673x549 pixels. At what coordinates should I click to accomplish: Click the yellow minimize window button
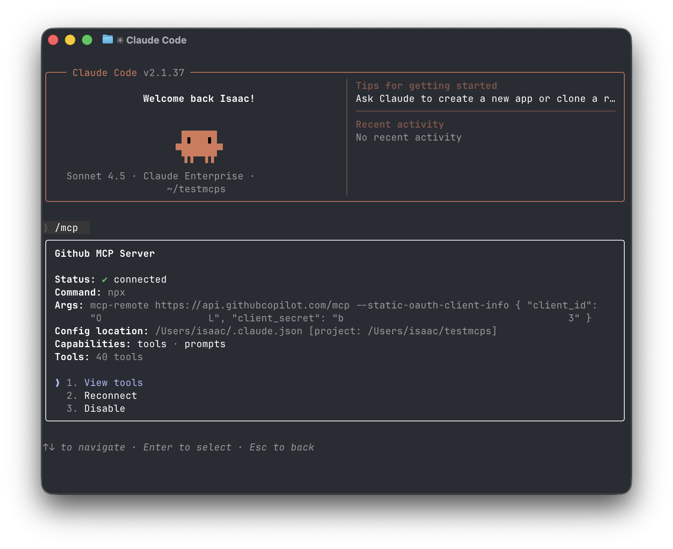(x=70, y=40)
